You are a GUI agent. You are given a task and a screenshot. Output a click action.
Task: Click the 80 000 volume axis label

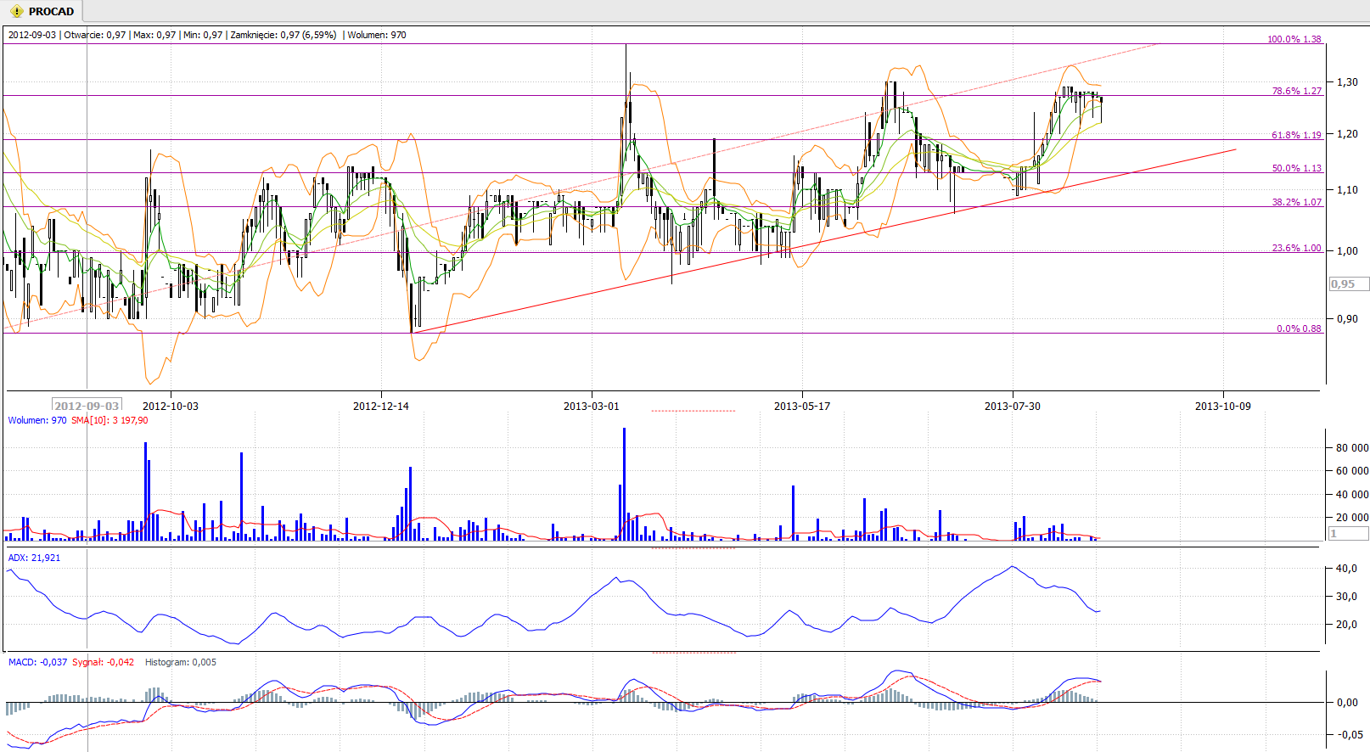(x=1352, y=447)
